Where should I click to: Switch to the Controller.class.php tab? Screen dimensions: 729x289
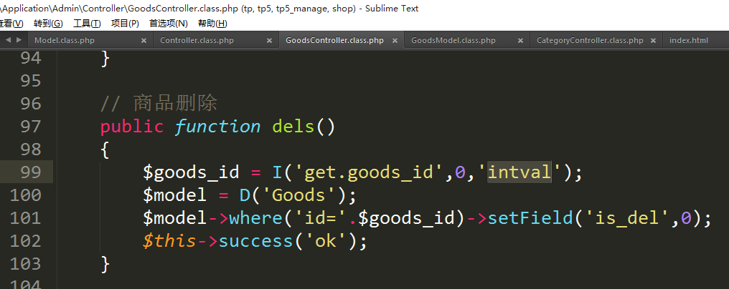pos(197,41)
